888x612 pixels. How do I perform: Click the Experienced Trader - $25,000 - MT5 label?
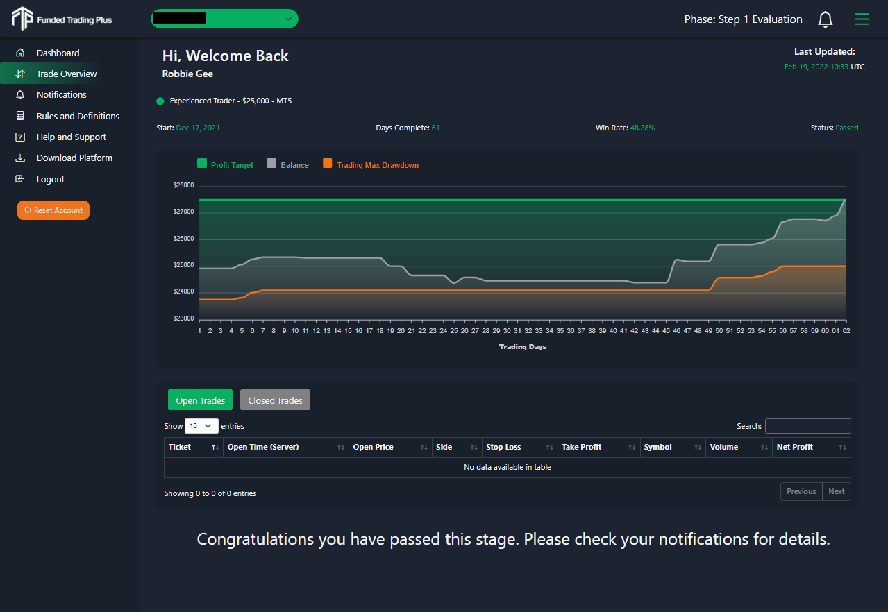point(231,101)
